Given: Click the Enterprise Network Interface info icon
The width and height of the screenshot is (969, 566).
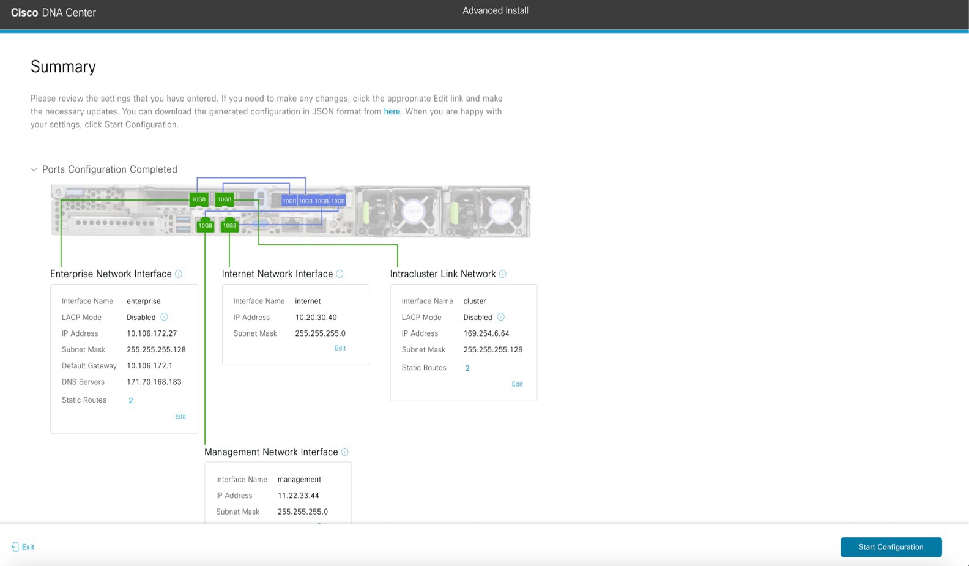Looking at the screenshot, I should 179,274.
